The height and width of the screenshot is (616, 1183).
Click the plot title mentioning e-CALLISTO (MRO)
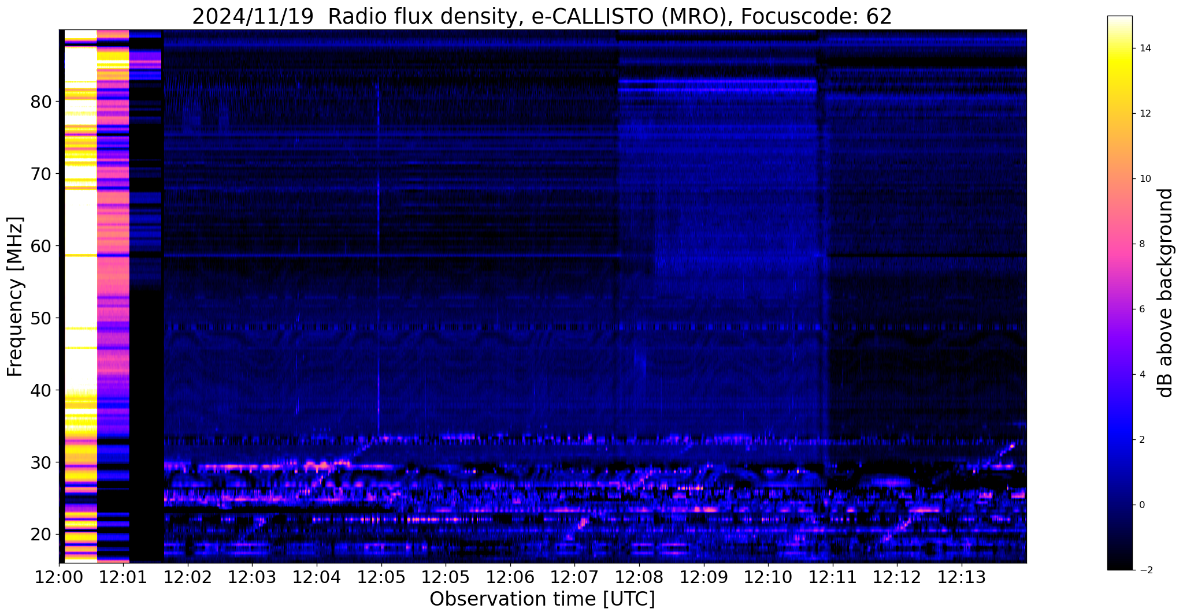pos(542,17)
